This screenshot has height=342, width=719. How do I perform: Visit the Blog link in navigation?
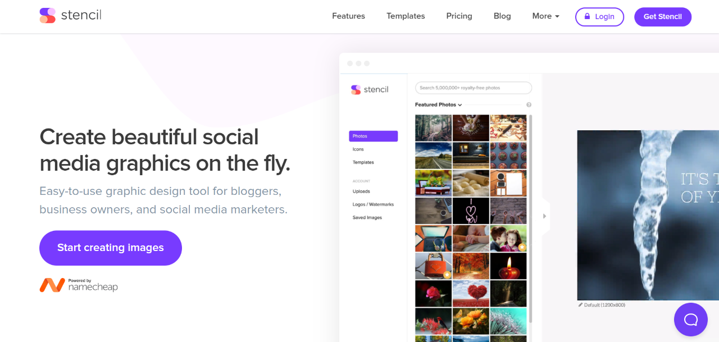click(502, 16)
